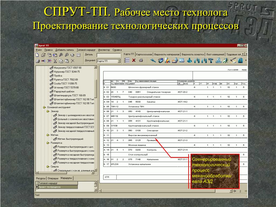This screenshot has width=276, height=207.
Task: Open the Правка menu
Action: (x=49, y=50)
